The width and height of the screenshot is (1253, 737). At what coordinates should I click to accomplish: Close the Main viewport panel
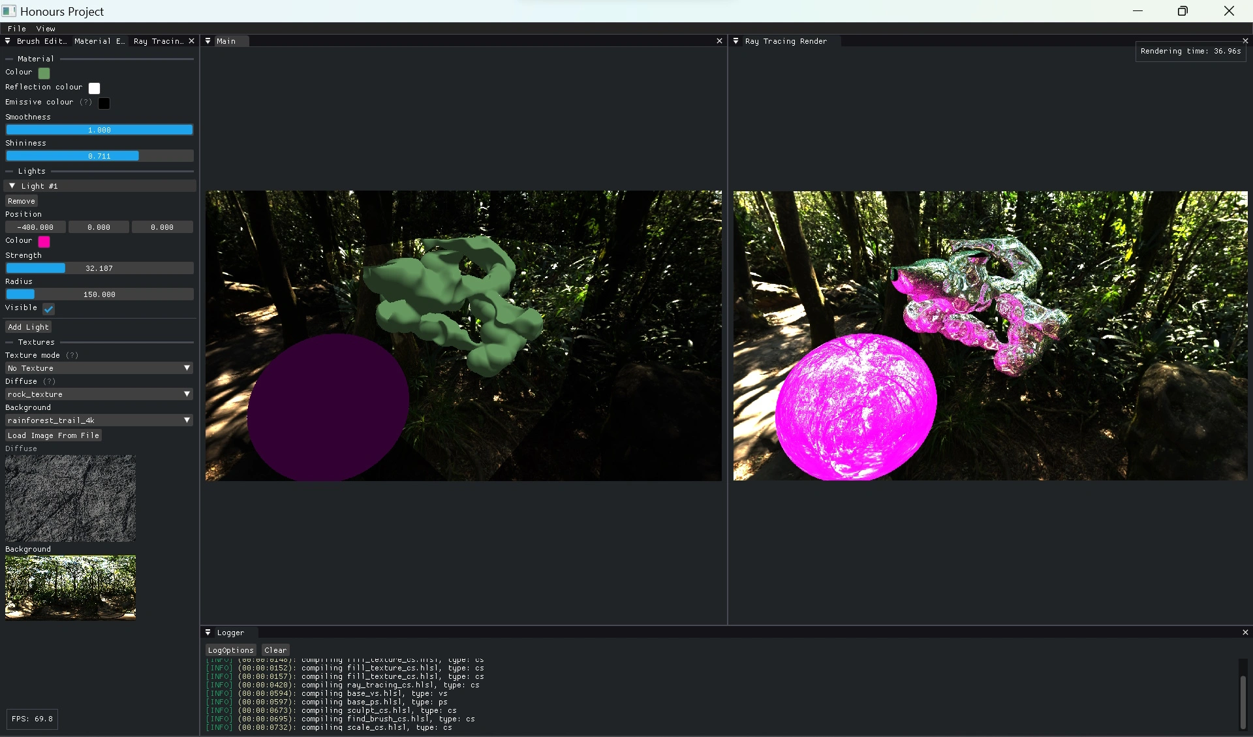(x=719, y=41)
